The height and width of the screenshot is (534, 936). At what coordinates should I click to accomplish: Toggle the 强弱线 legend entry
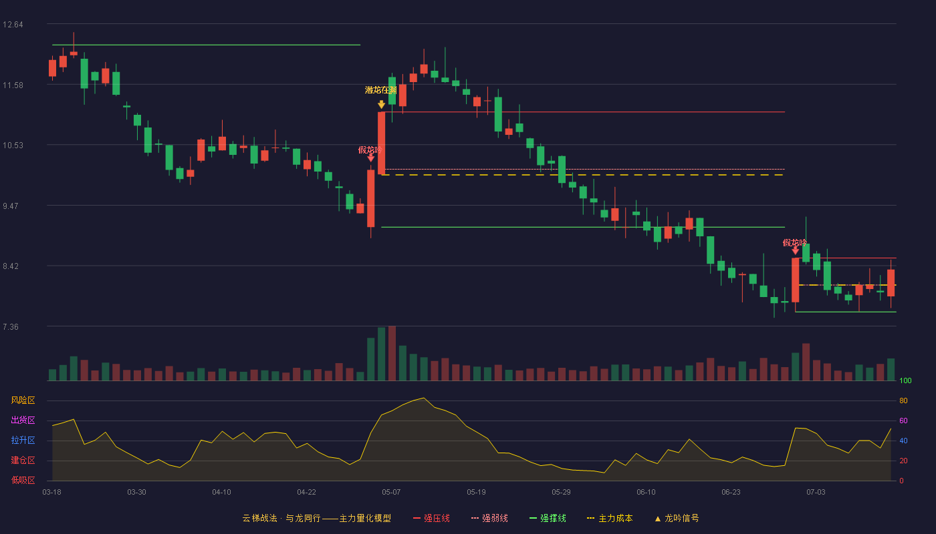pos(489,518)
